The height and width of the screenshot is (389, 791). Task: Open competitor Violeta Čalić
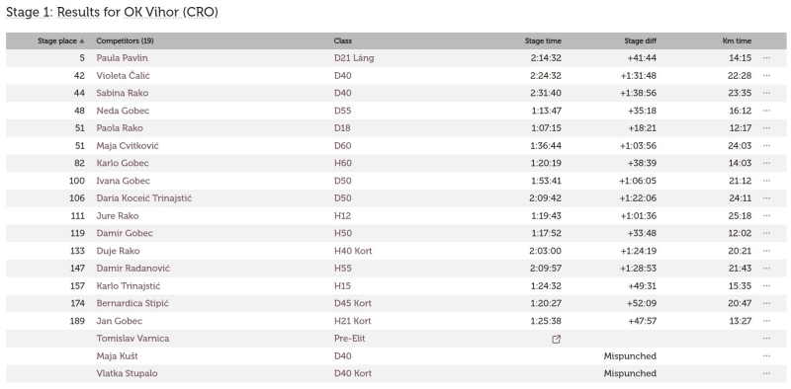click(123, 76)
